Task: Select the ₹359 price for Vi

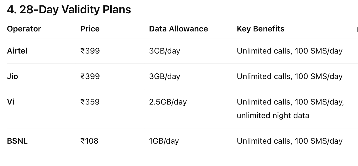Action: [x=90, y=102]
